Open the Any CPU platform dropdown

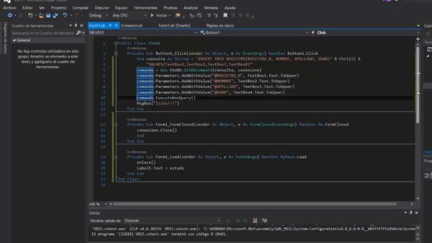(129, 16)
